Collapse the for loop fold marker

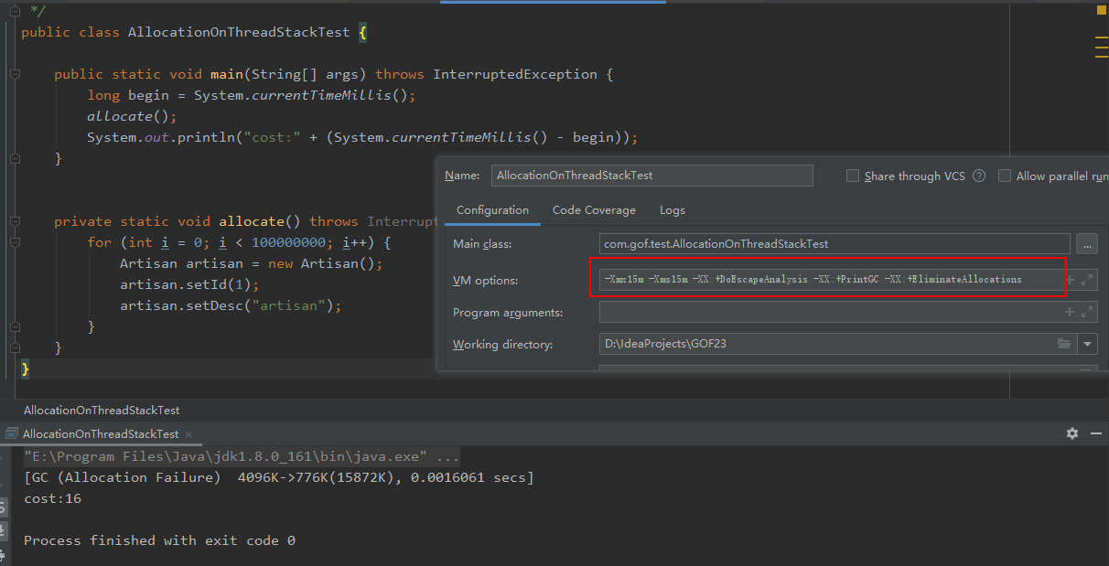[x=14, y=242]
